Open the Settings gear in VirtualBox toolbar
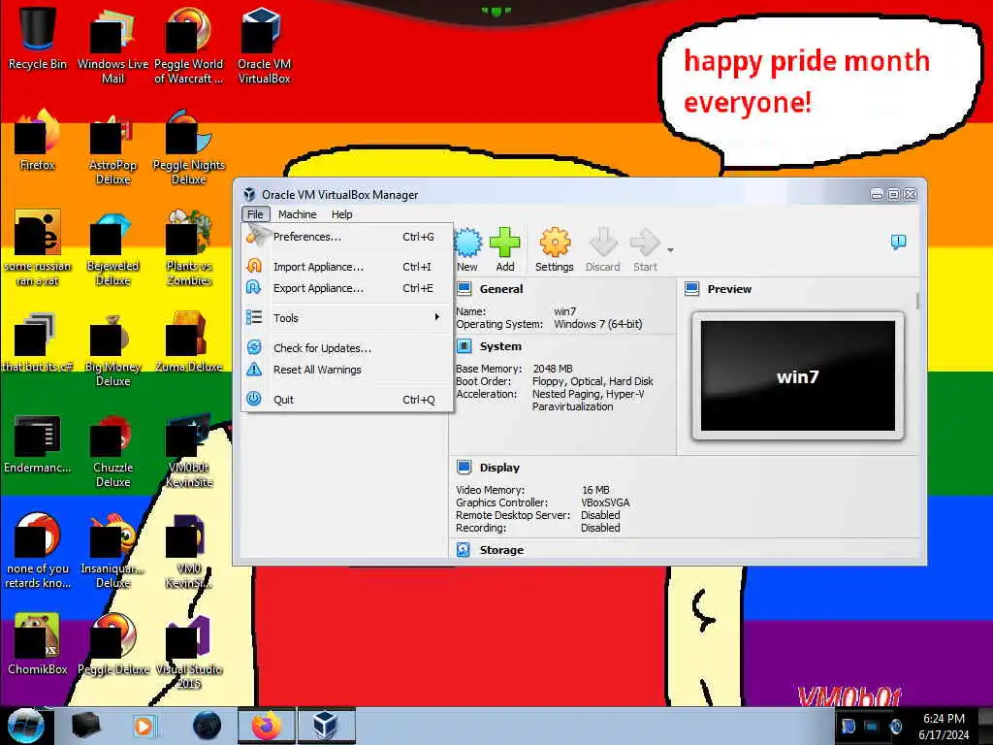993x745 pixels. click(555, 242)
